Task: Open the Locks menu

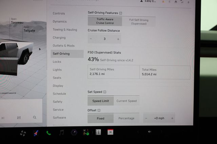Action: pyautogui.click(x=57, y=62)
